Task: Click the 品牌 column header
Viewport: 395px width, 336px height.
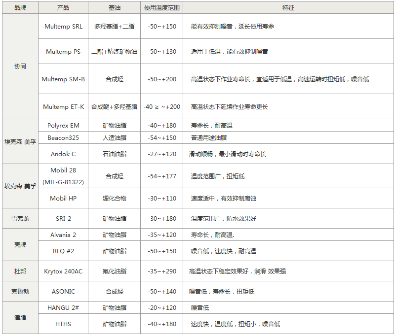Action: (20, 7)
